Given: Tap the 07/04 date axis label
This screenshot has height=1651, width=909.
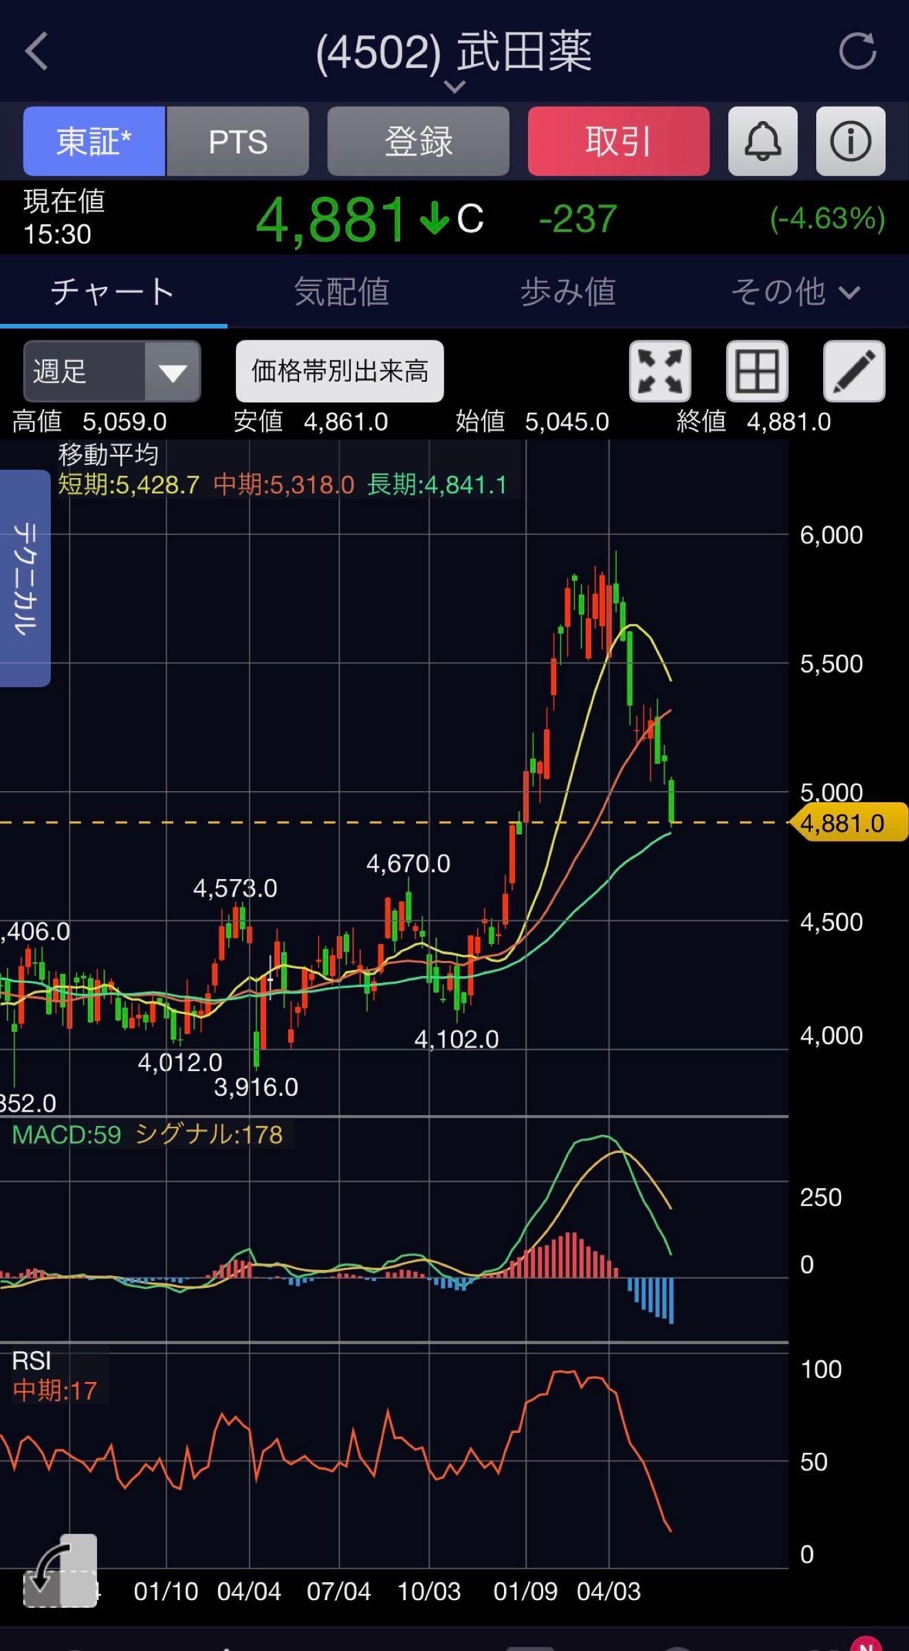Looking at the screenshot, I should tap(339, 1591).
